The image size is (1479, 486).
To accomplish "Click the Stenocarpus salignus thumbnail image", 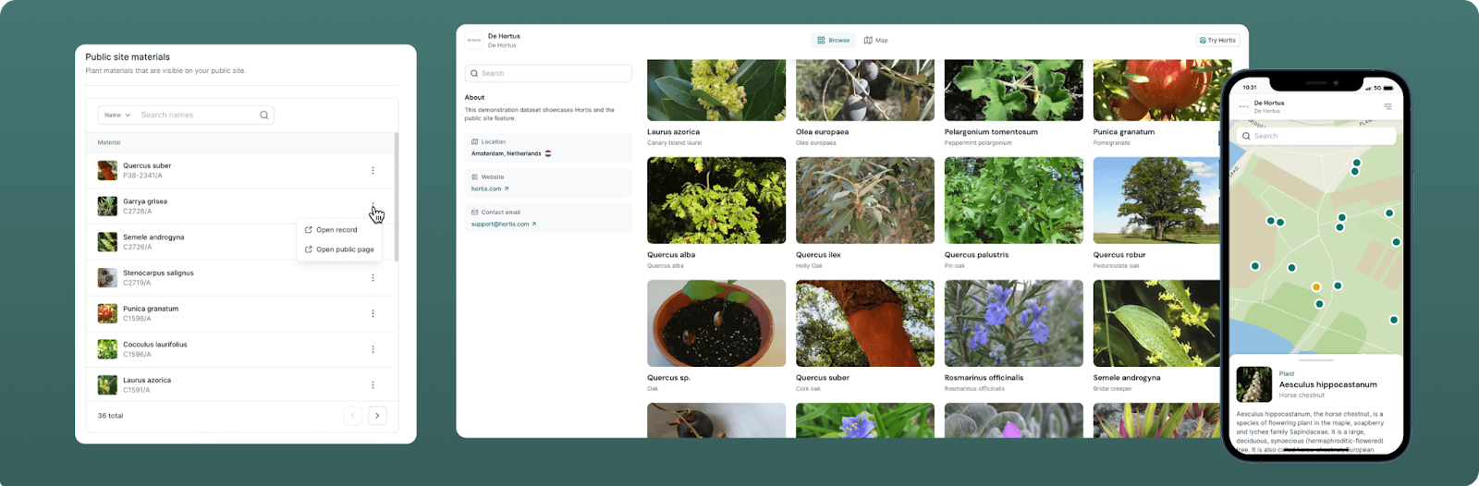I will [x=107, y=277].
